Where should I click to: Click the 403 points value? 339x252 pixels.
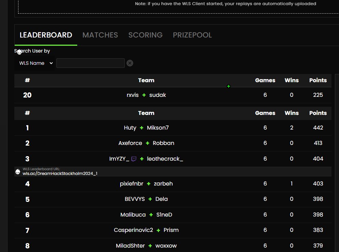(x=318, y=183)
